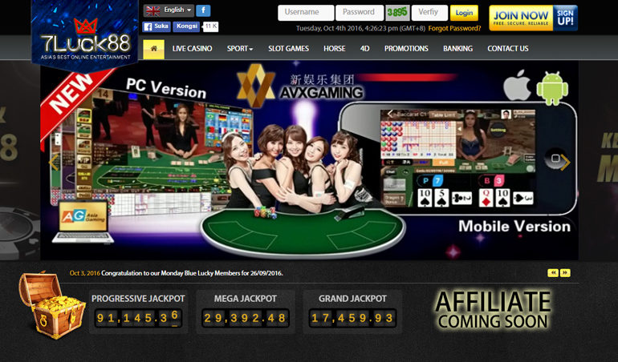Show previous banner with left arrow

(x=54, y=162)
